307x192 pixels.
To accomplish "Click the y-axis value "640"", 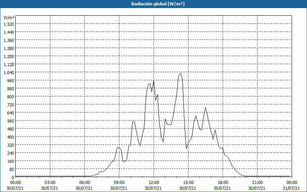I will click(x=11, y=113).
